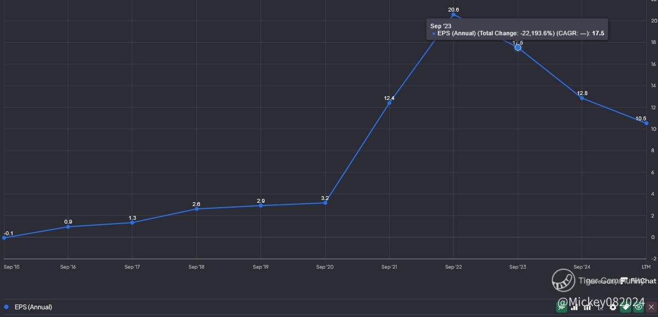The height and width of the screenshot is (317, 658).
Task: Select the highlighted Sep '23 data point
Action: tap(518, 47)
